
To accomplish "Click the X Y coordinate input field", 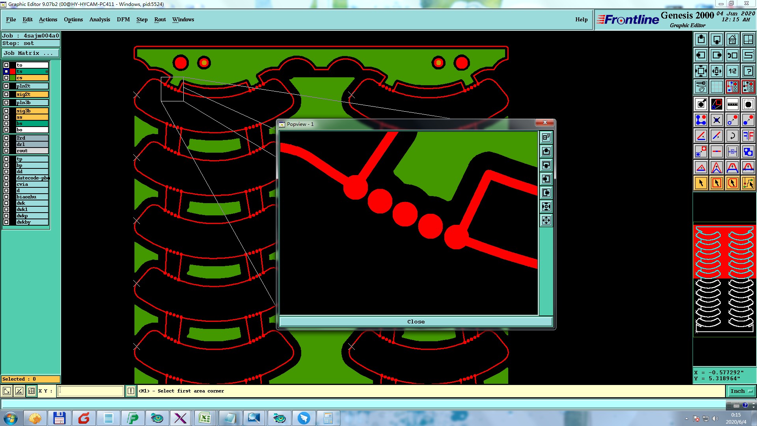I will point(91,391).
